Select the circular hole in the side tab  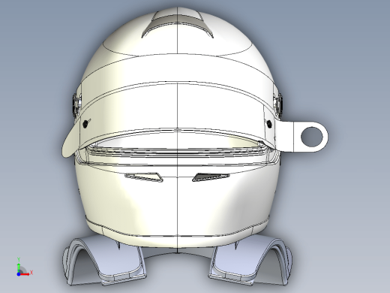tap(311, 137)
